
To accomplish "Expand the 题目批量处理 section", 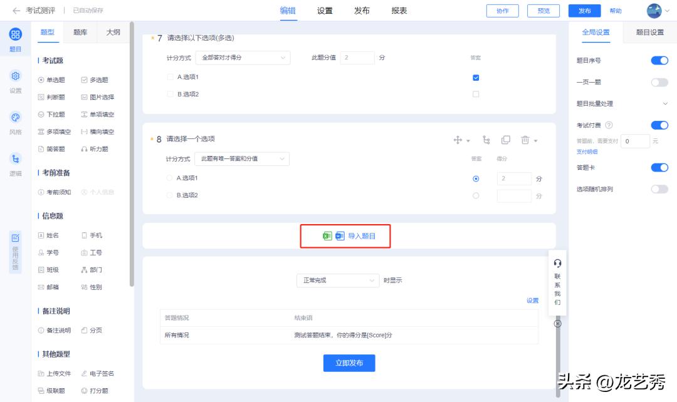I will pyautogui.click(x=666, y=103).
